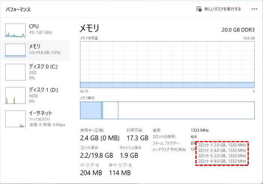263x184 pixels.
Task: Open ディスク 0 (C:) SSD performance
Action: click(36, 72)
